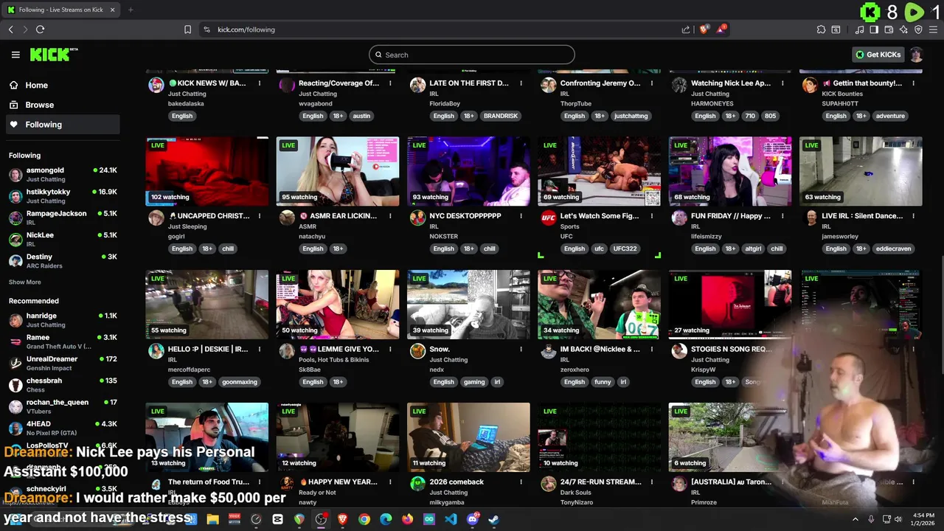Open RampageJackson channel in sidebar
Image resolution: width=944 pixels, height=531 pixels.
coord(63,218)
